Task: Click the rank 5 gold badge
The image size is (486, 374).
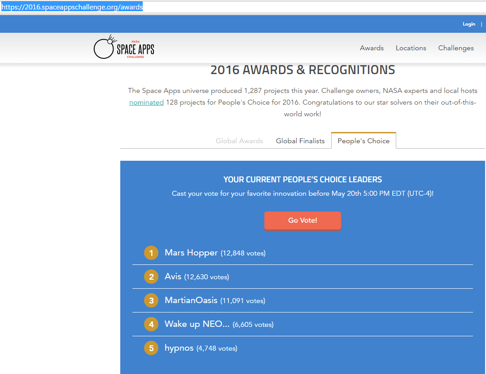Action: (151, 348)
